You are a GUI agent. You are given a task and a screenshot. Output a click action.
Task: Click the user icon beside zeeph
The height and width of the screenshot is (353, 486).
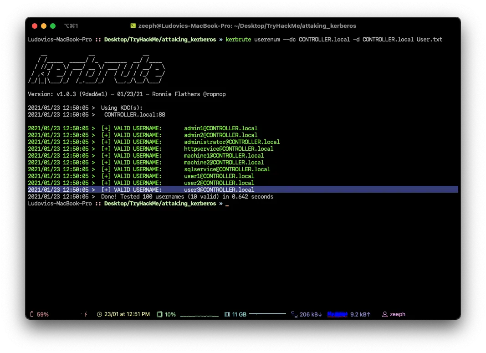[x=385, y=314]
